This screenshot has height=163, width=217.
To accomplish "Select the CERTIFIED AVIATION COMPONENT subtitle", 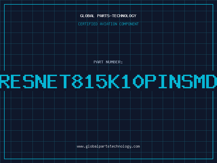I will [x=108, y=24].
